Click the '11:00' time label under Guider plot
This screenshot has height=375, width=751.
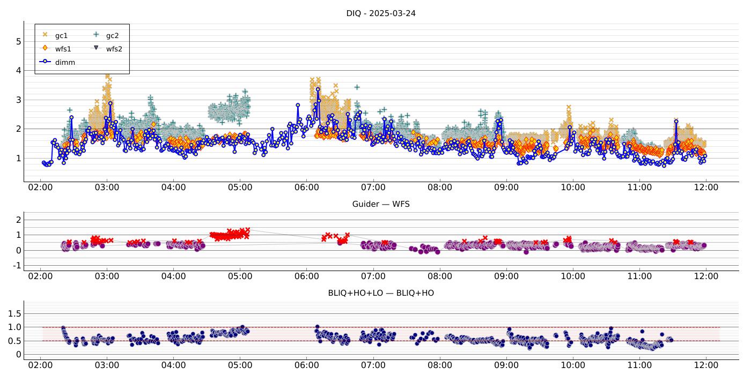click(x=639, y=276)
